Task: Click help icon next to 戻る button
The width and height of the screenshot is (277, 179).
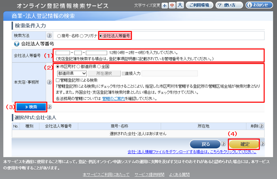Action: click(223, 144)
